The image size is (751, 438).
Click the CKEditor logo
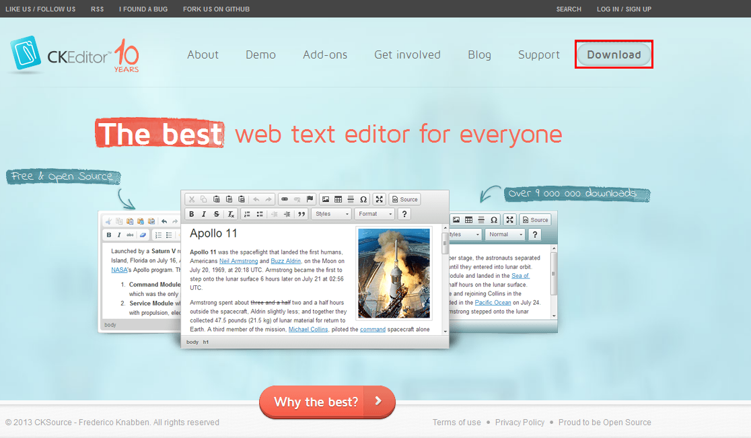[74, 56]
